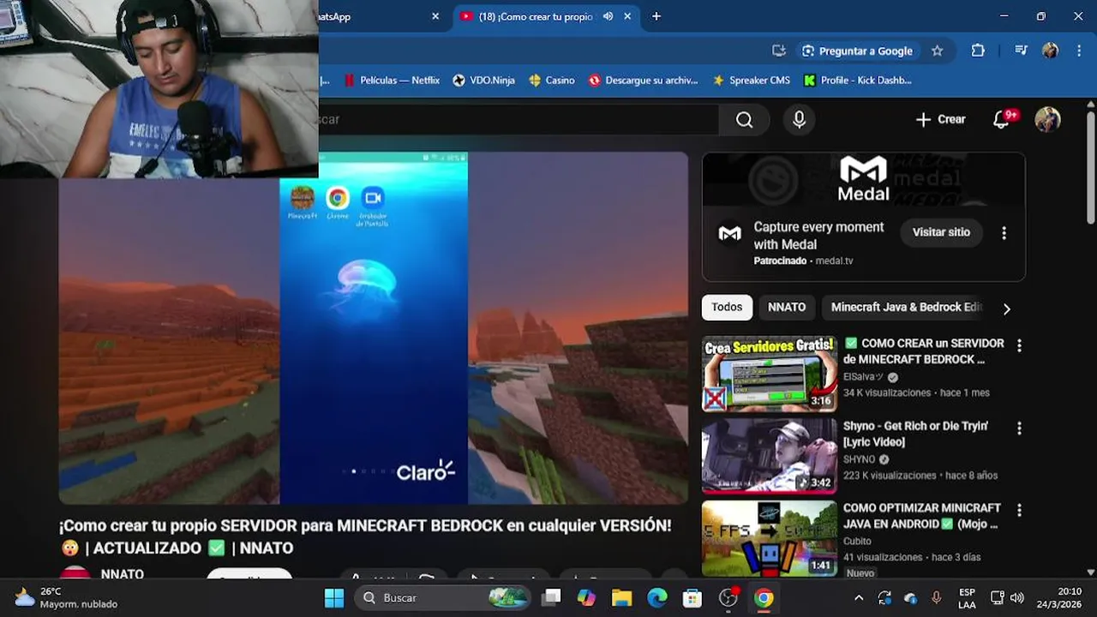Open 'COMO OPTIMIZAR MINICRAFT JAVA EN ANDROID' title
Viewport: 1097px width, 617px height.
(x=922, y=516)
